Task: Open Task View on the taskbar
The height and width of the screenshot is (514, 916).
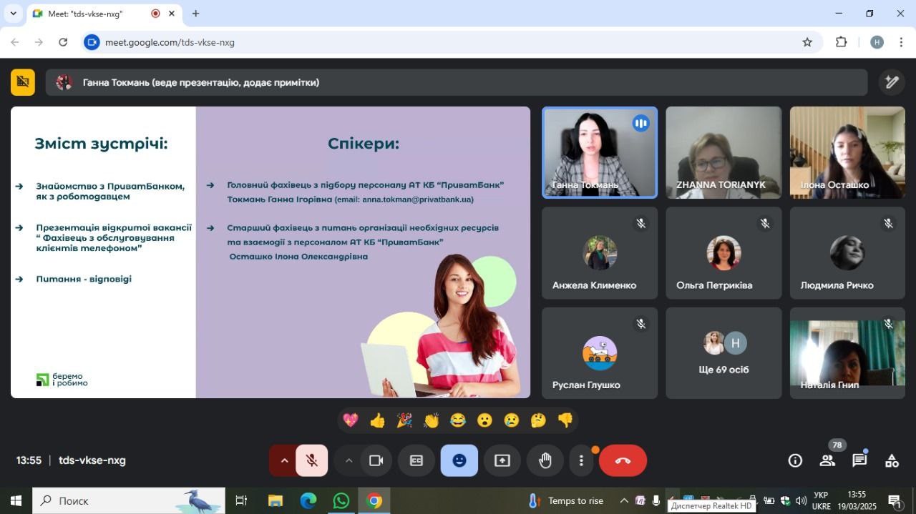Action: 241,500
